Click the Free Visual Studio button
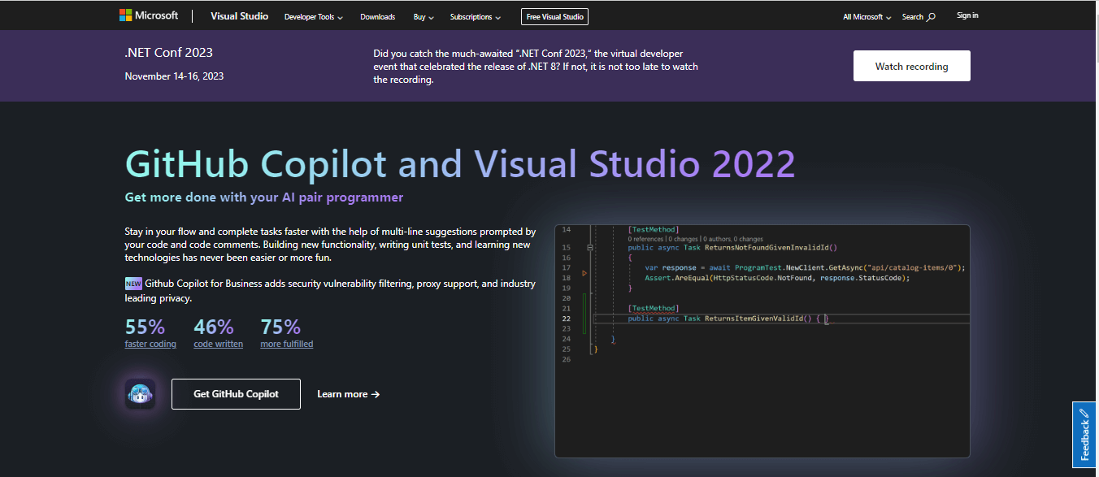The image size is (1099, 477). click(554, 15)
